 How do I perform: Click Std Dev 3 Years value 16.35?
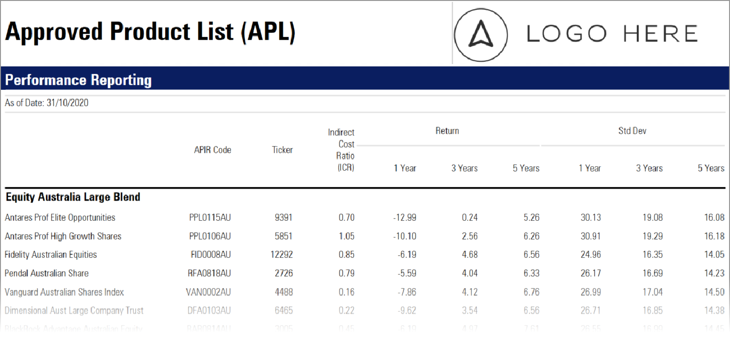tap(653, 255)
